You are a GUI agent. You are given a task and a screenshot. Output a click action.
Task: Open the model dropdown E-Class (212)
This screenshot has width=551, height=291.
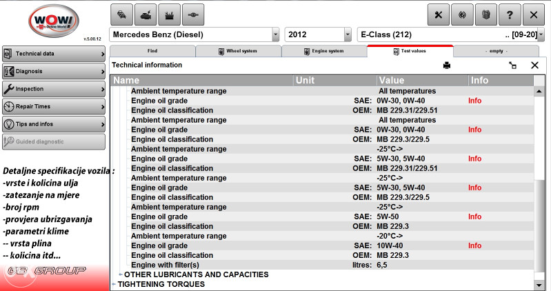pos(541,34)
